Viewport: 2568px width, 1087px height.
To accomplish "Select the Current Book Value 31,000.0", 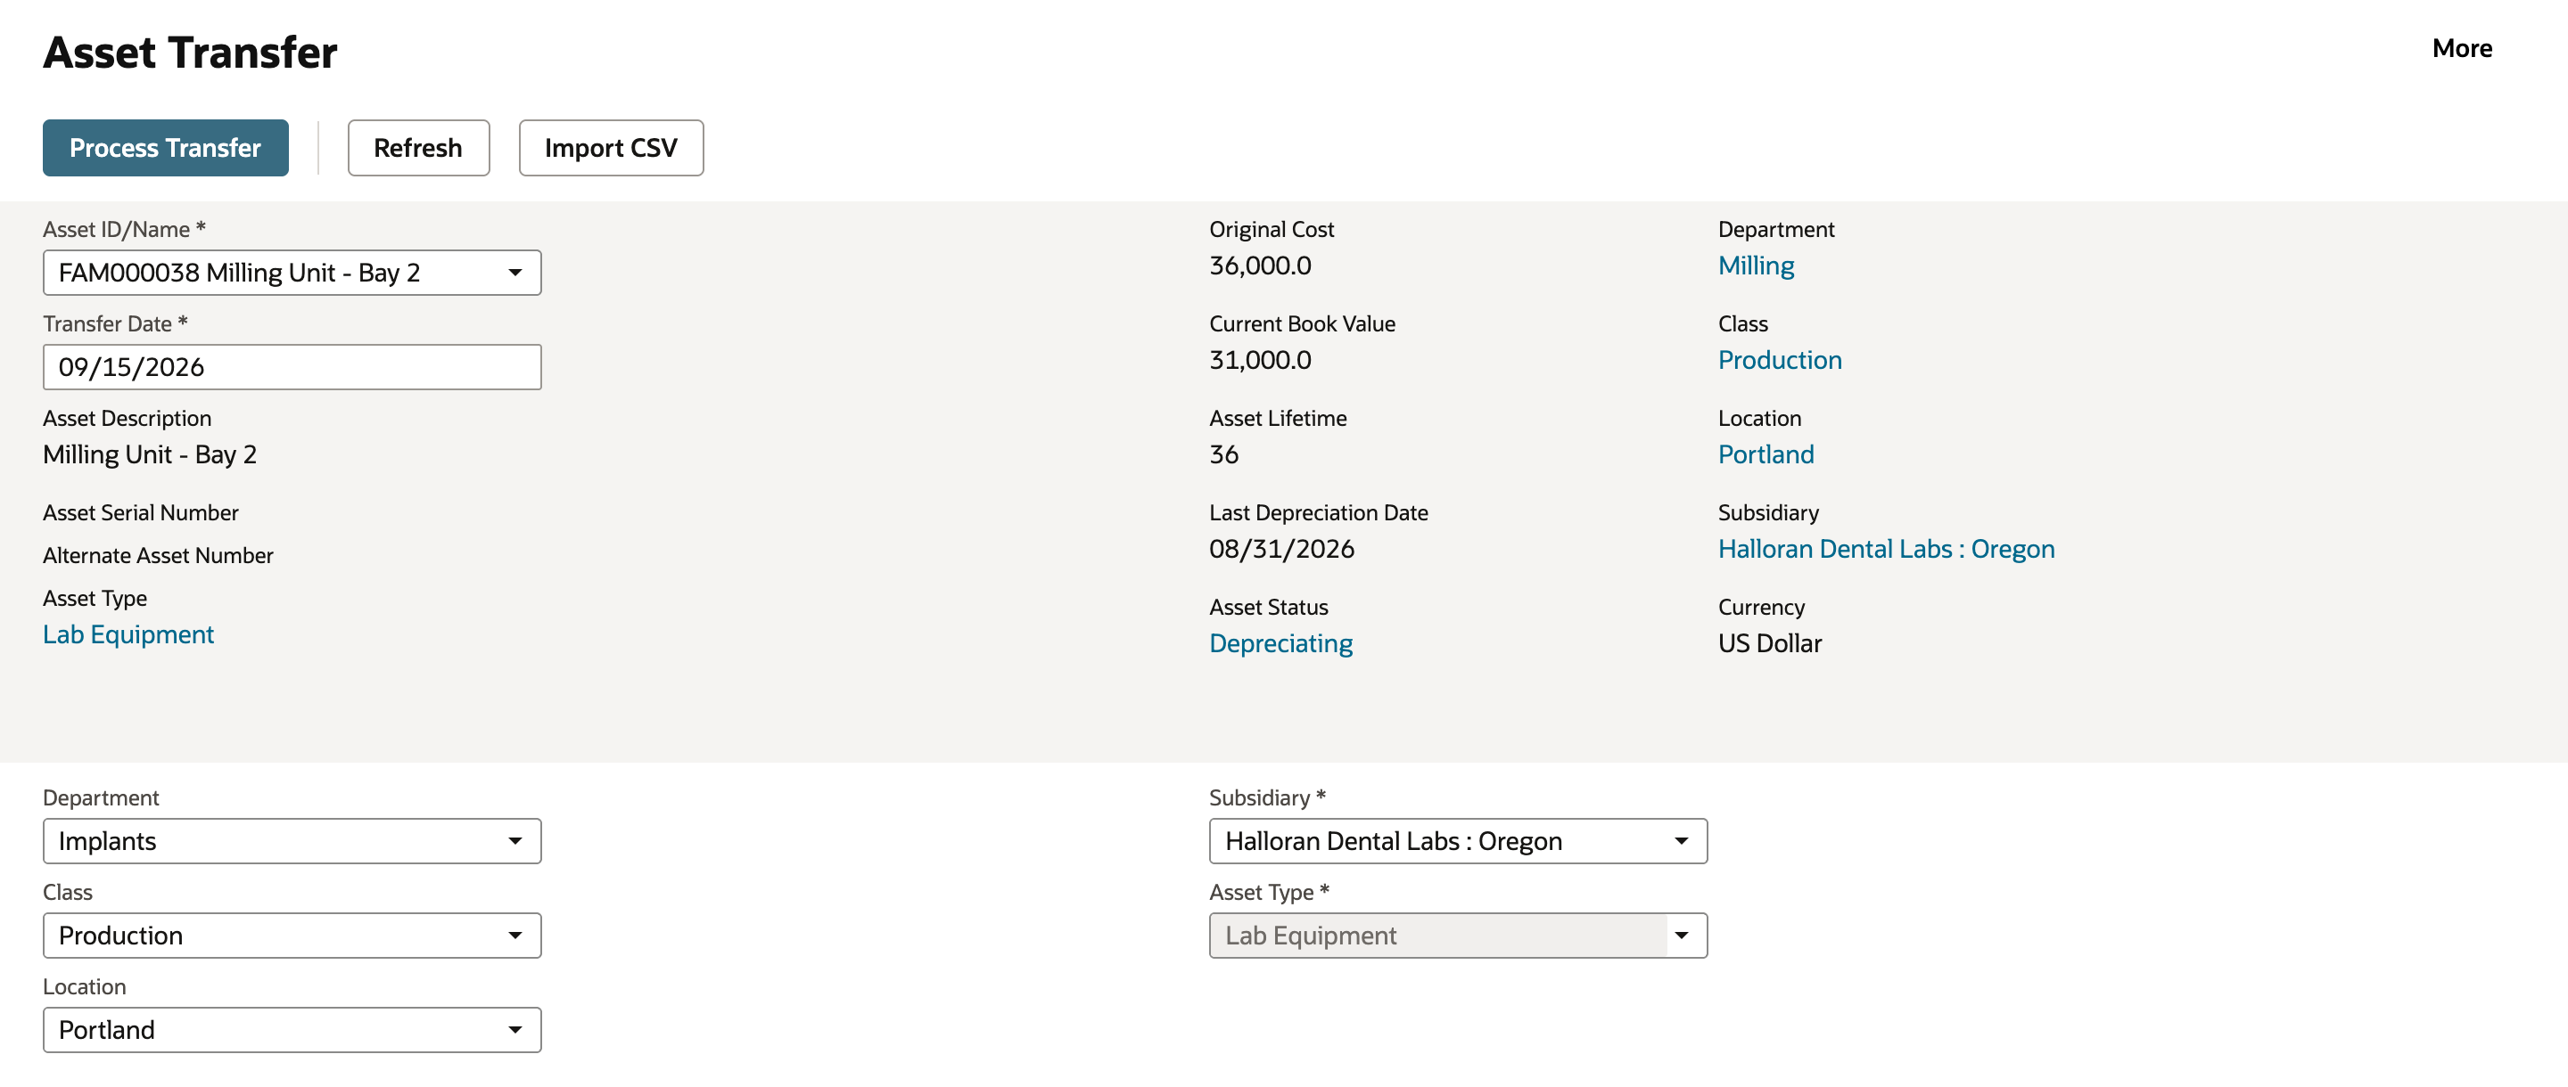I will click(1260, 360).
